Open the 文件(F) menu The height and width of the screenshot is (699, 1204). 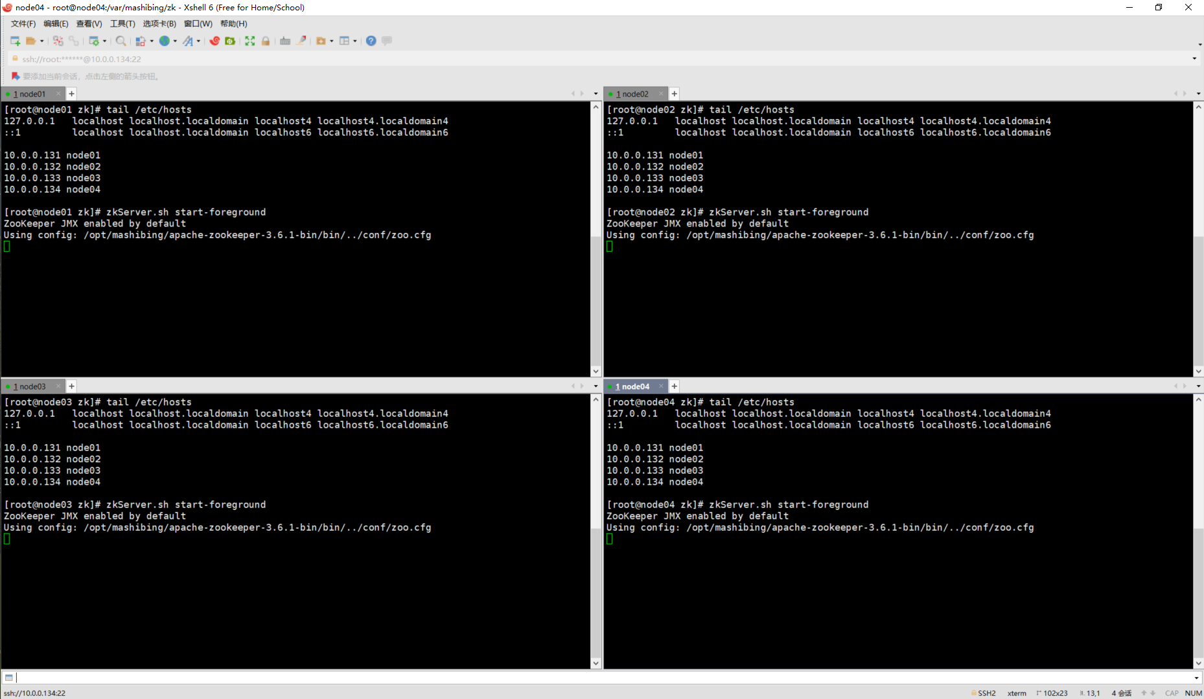point(23,24)
